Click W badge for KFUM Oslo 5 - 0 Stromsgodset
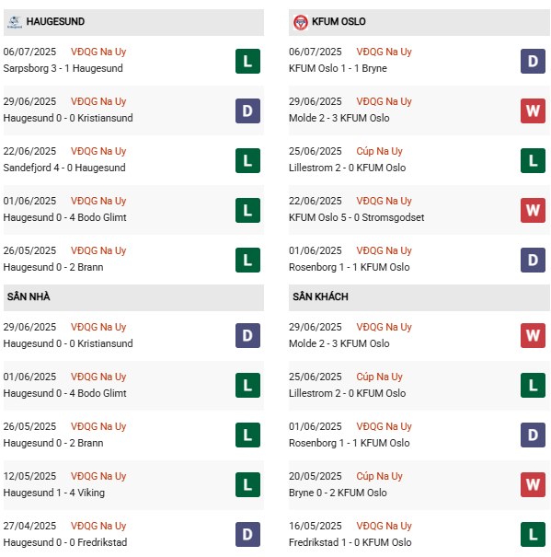This screenshot has width=551, height=557. pyautogui.click(x=533, y=210)
